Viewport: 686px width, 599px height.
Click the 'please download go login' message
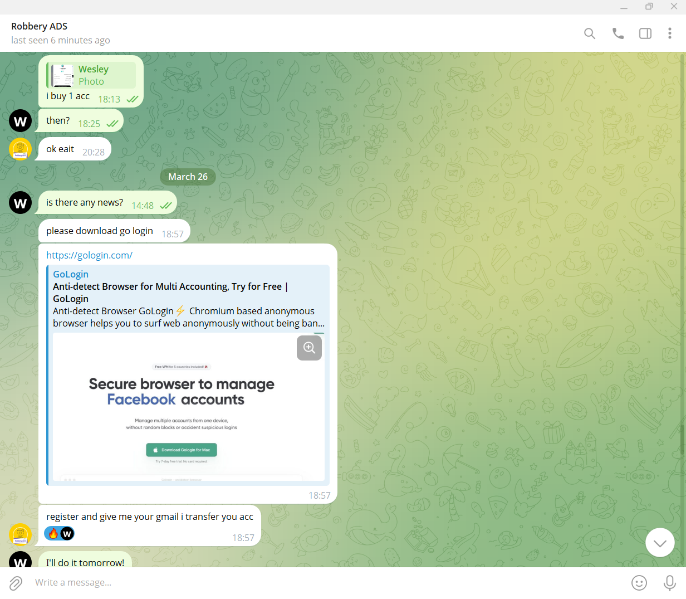pyautogui.click(x=114, y=231)
